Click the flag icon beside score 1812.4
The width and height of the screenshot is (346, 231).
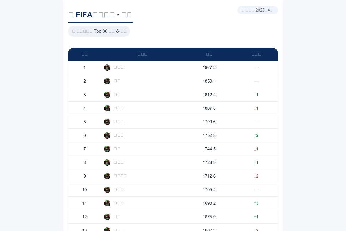[107, 95]
